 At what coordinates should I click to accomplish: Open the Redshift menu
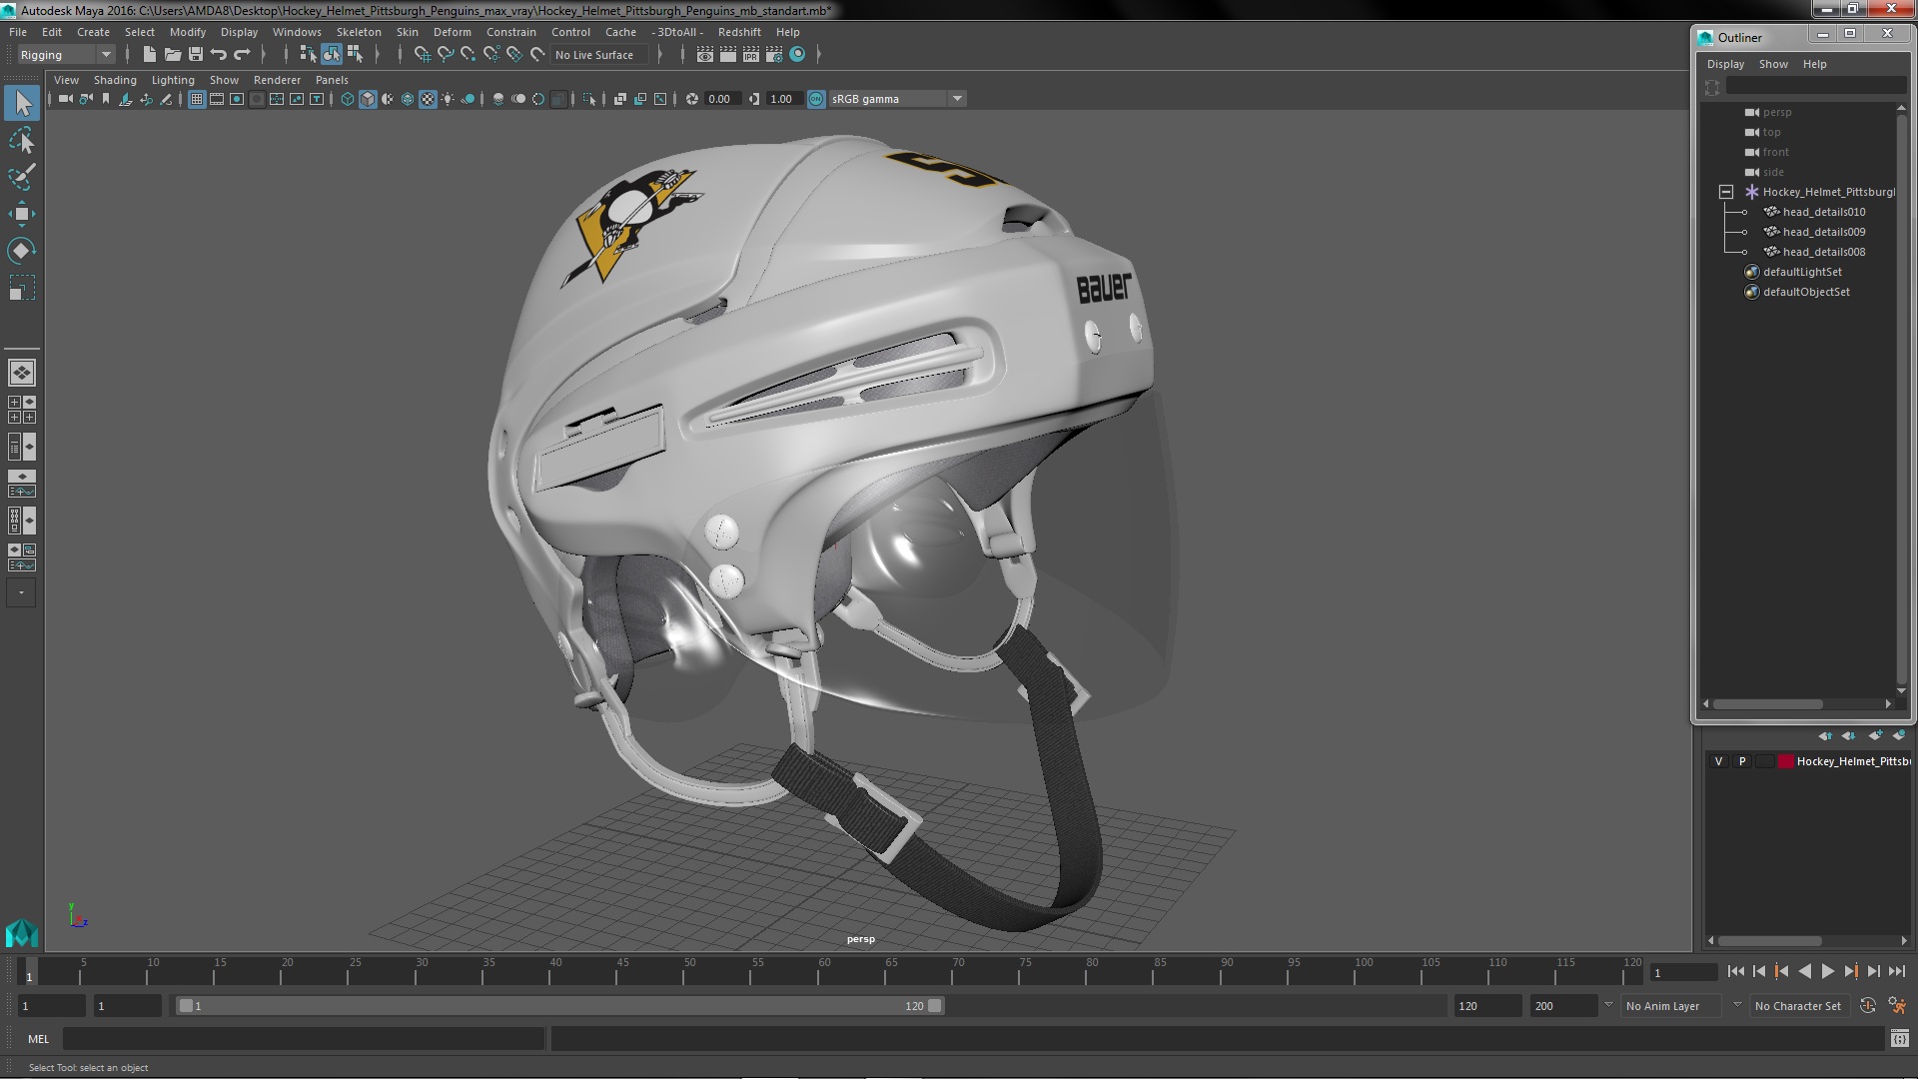(739, 32)
